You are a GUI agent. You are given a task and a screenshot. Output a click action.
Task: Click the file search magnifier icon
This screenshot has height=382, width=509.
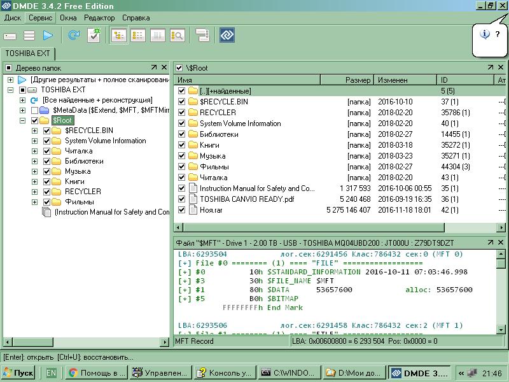[x=177, y=36]
